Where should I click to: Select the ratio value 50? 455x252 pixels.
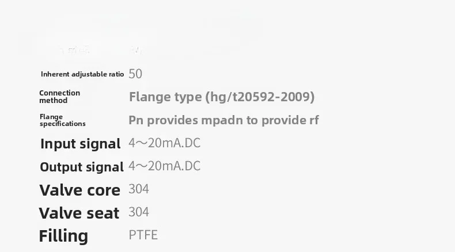tap(135, 74)
